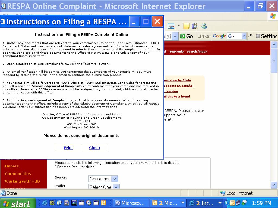Open the Communities sidebar item
The image size is (278, 208).
pos(18,174)
